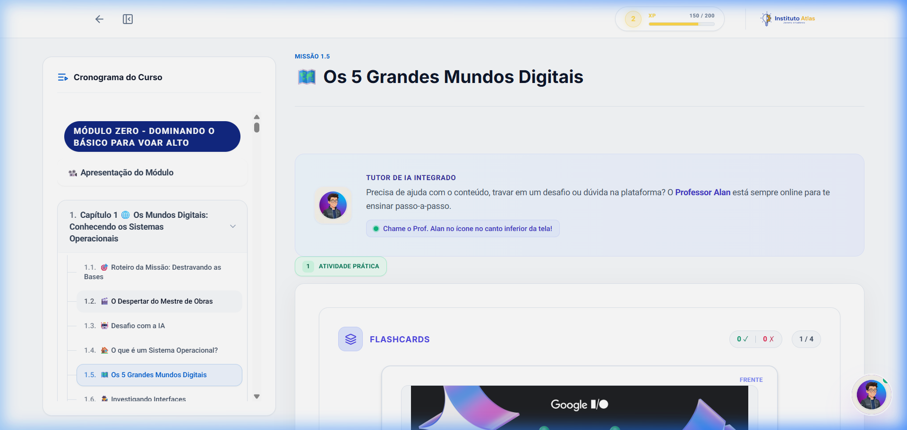
Task: Click the TUTOR DE IA INTEGRADO heading
Action: [411, 178]
